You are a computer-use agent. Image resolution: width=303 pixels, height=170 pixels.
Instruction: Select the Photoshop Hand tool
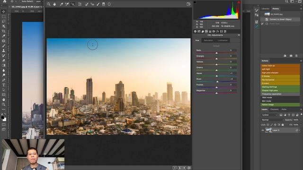[3, 100]
